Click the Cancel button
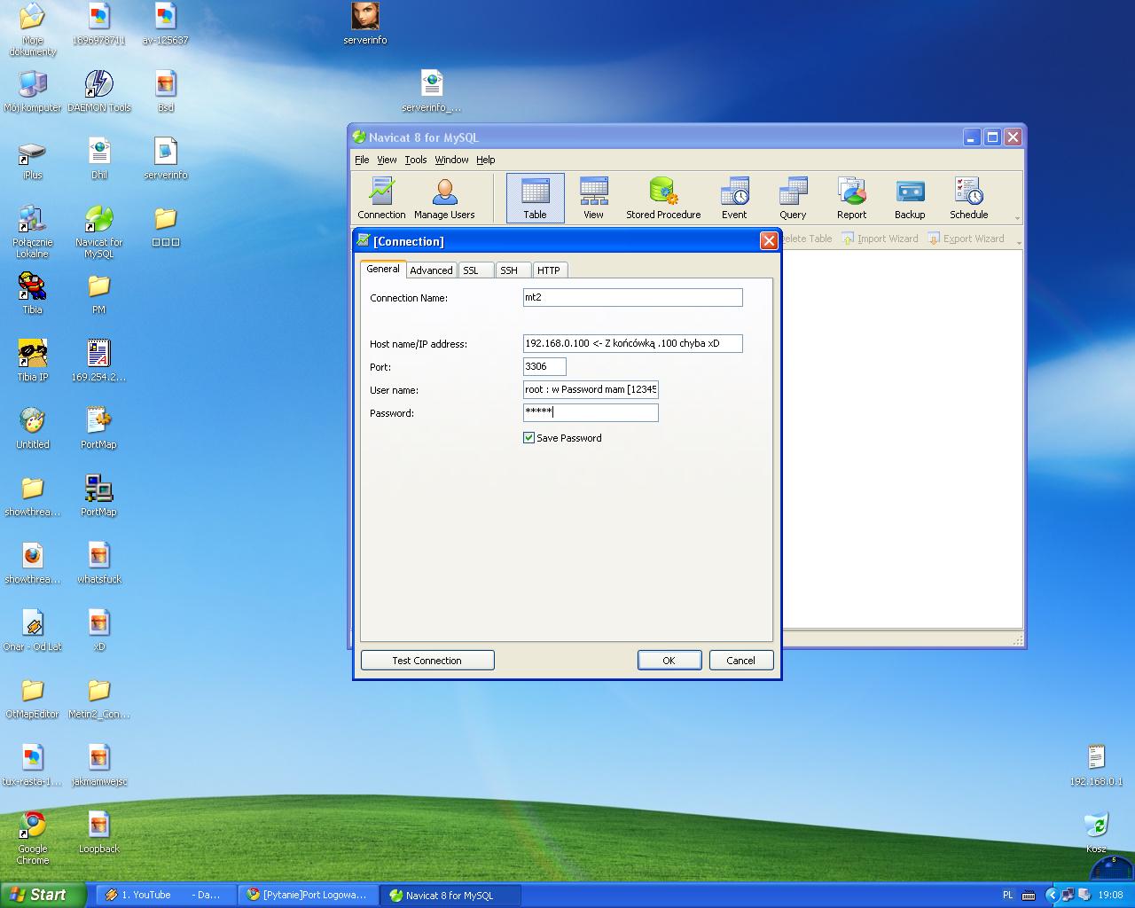 click(741, 661)
